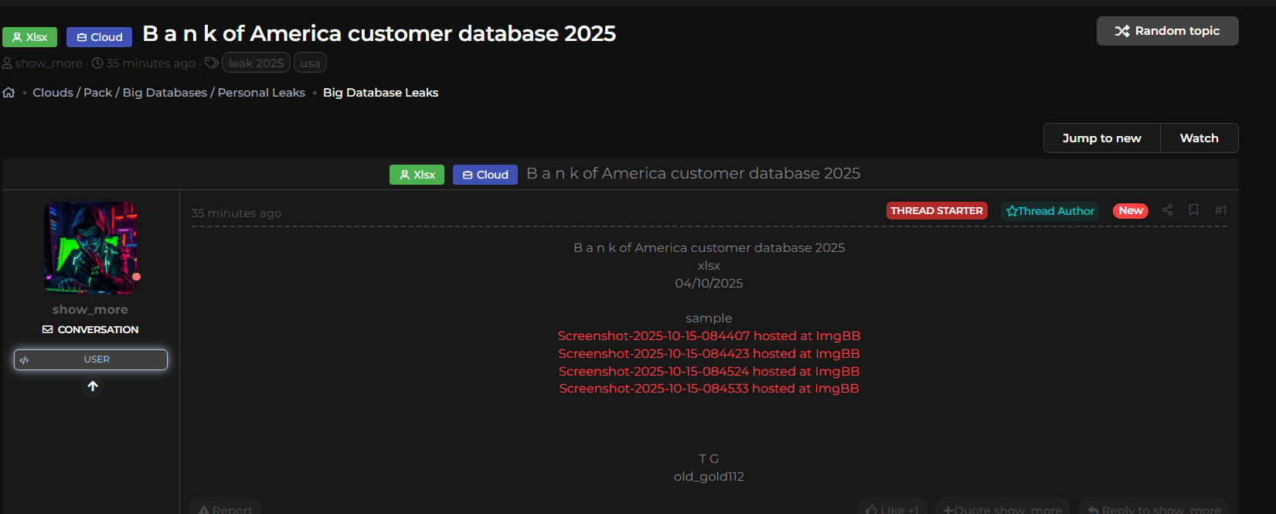Click the Thread Author star badge
This screenshot has height=514, width=1276.
(1050, 211)
